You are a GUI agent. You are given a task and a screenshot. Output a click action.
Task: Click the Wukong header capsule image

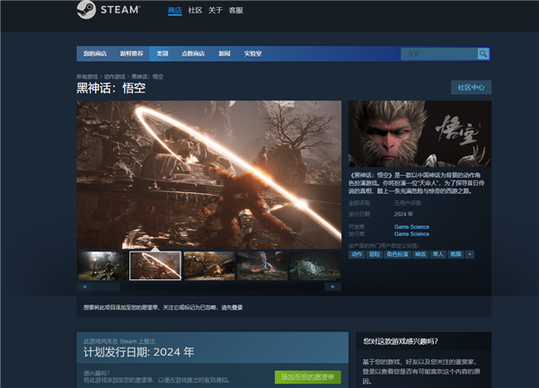point(420,134)
